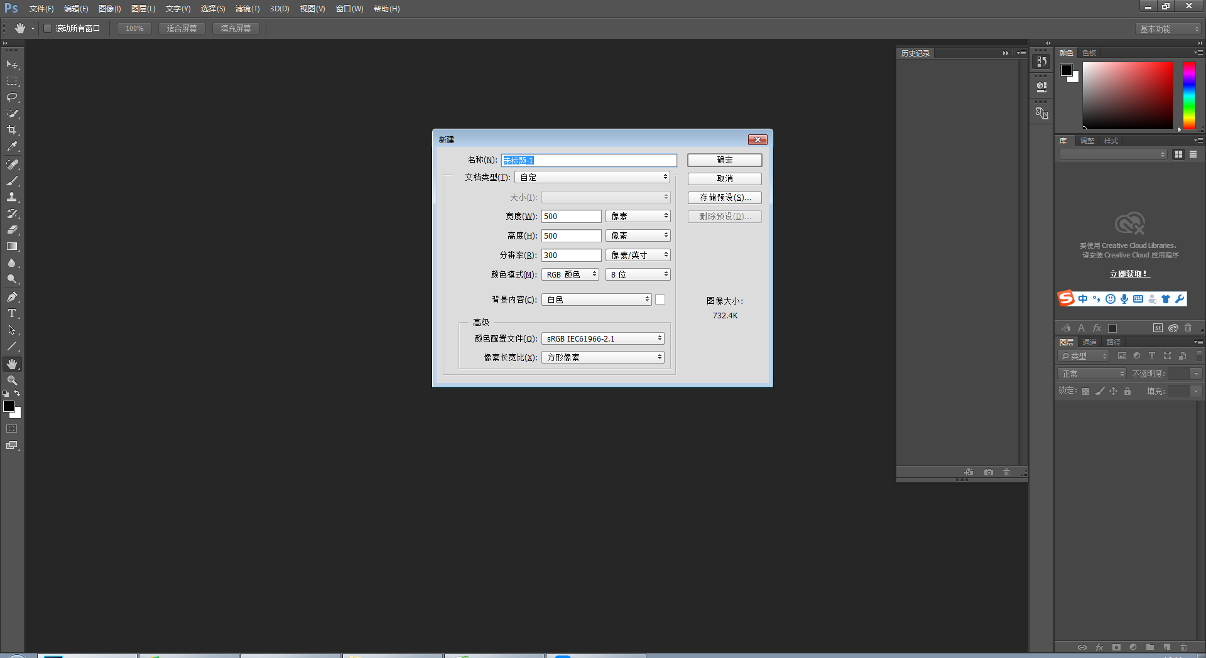Select the Hand tool in toolbox
Screen dimensions: 1206x658
click(12, 364)
